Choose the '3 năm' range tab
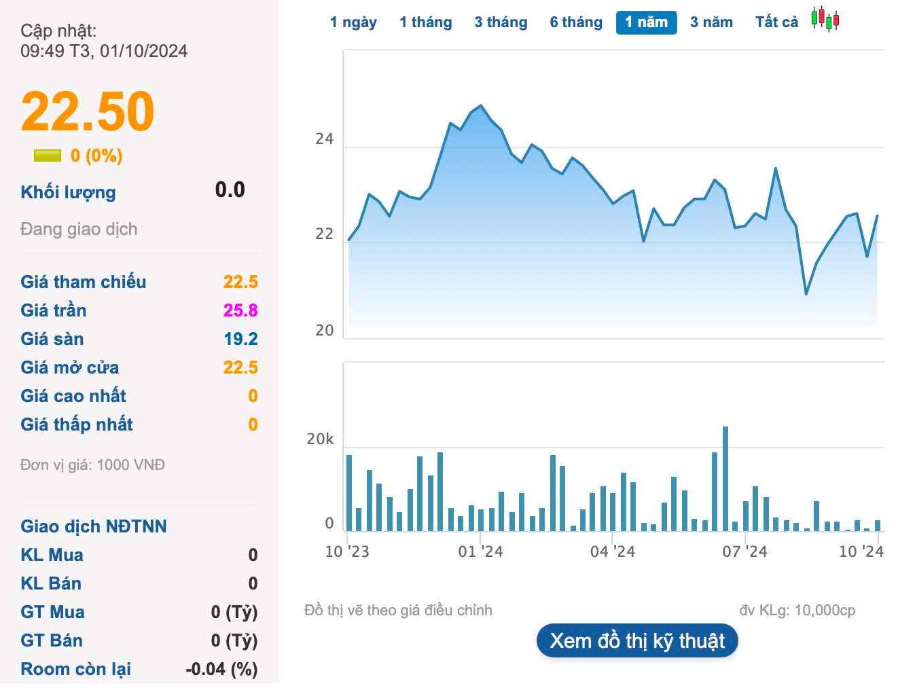This screenshot has height=690, width=898. click(711, 22)
